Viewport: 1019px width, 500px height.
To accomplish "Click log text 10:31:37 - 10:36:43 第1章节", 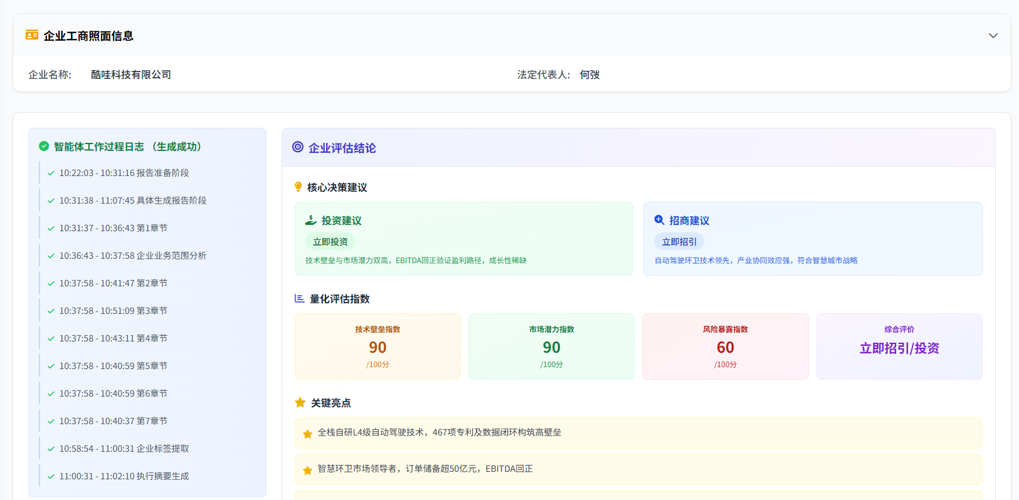I will click(x=114, y=228).
